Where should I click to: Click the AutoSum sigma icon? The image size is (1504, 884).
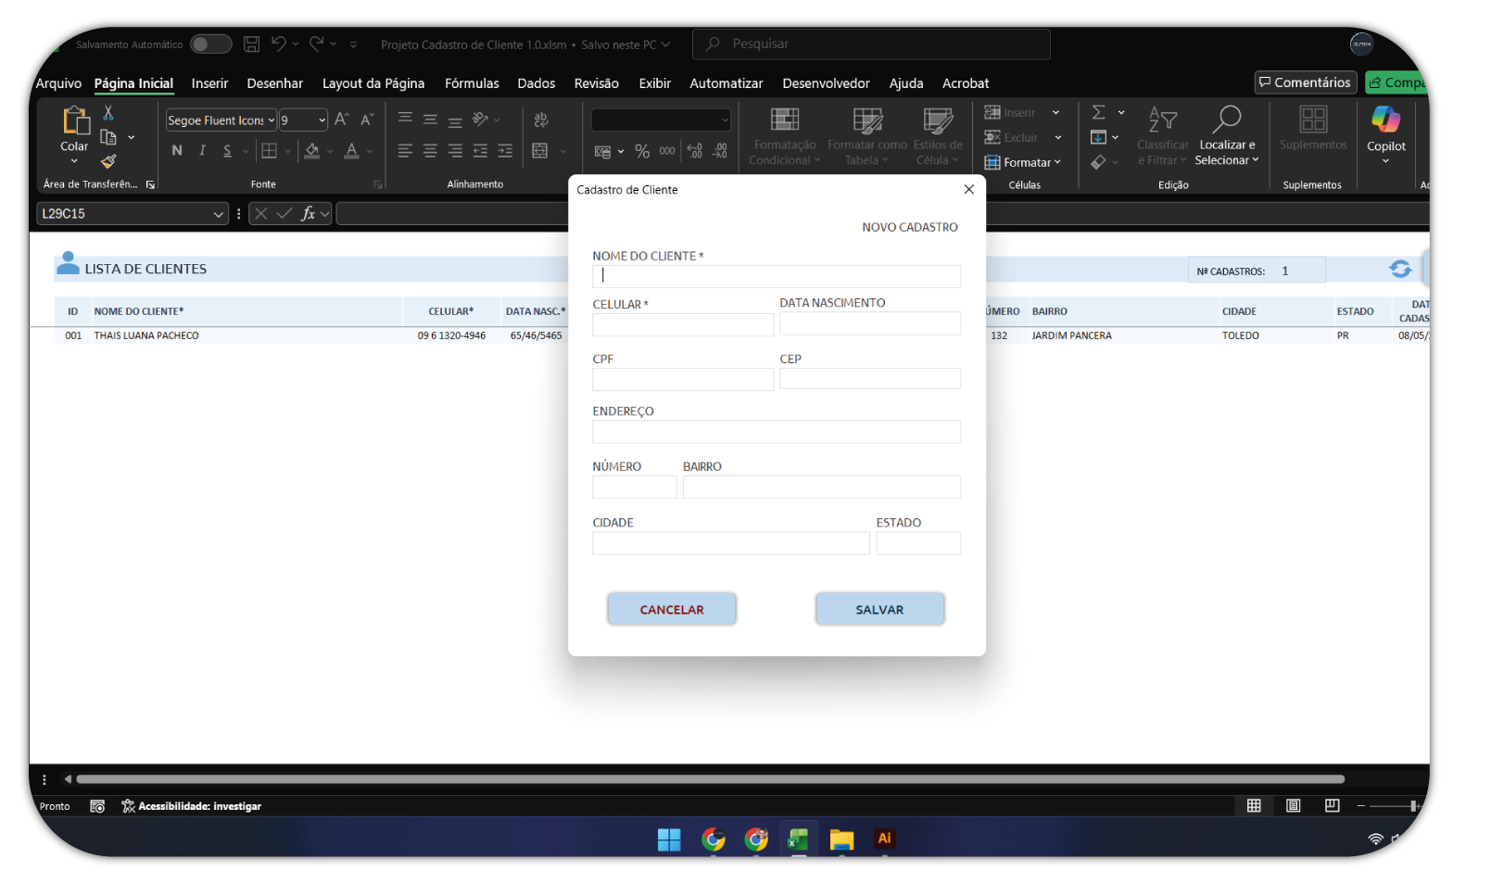coord(1098,112)
